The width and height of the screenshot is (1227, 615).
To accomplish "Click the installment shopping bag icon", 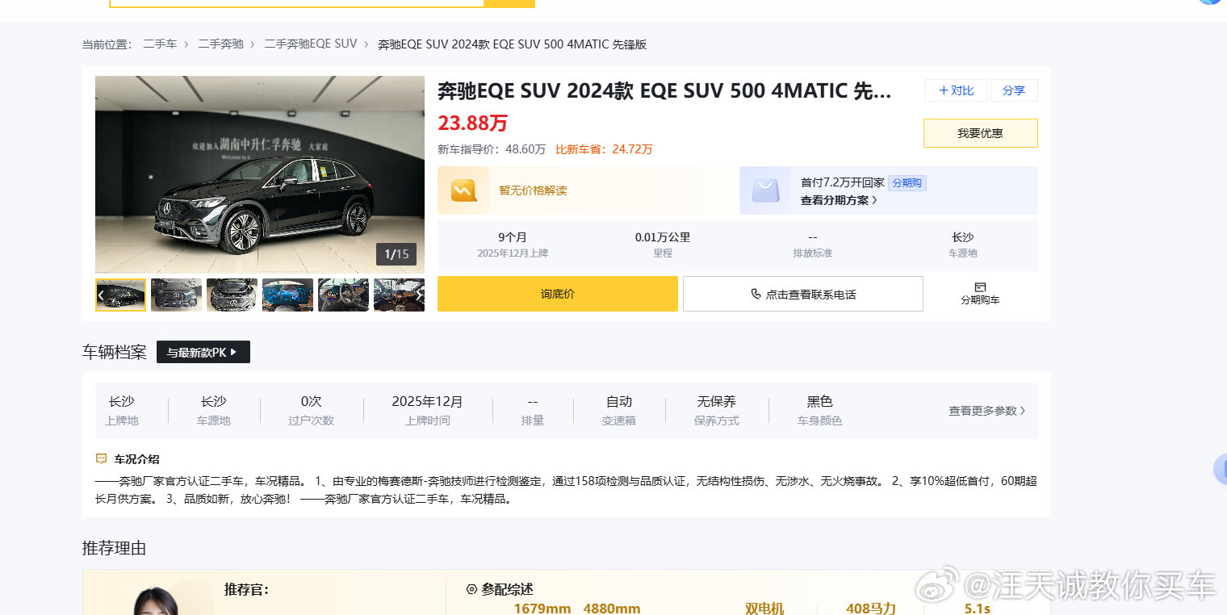I will coord(765,190).
